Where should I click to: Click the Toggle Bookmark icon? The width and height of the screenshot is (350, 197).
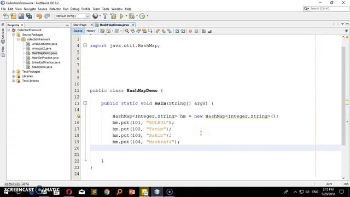(170, 31)
